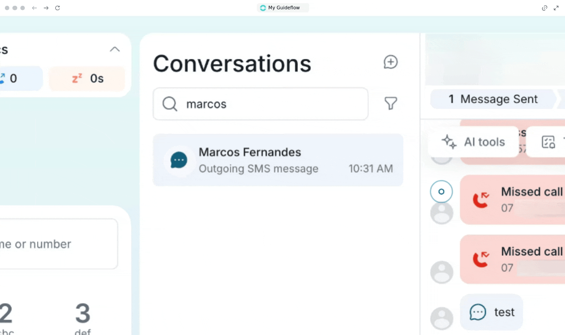Click the chat icon beside test message

coord(478,312)
